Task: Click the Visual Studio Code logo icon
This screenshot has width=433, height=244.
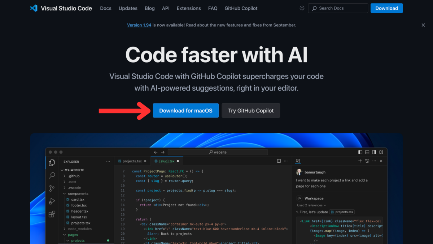Action: pos(34,8)
